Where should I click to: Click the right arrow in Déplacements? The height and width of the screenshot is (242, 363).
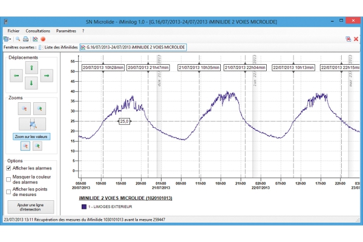click(47, 76)
